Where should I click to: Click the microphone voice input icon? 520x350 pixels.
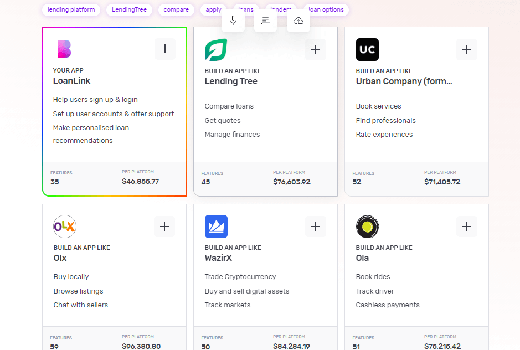(x=233, y=20)
